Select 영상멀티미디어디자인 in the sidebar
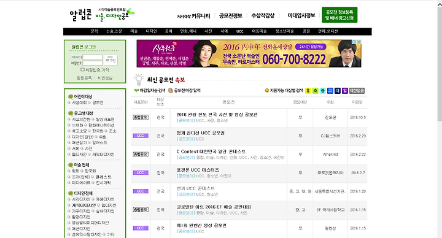The image size is (442, 238). point(90,223)
